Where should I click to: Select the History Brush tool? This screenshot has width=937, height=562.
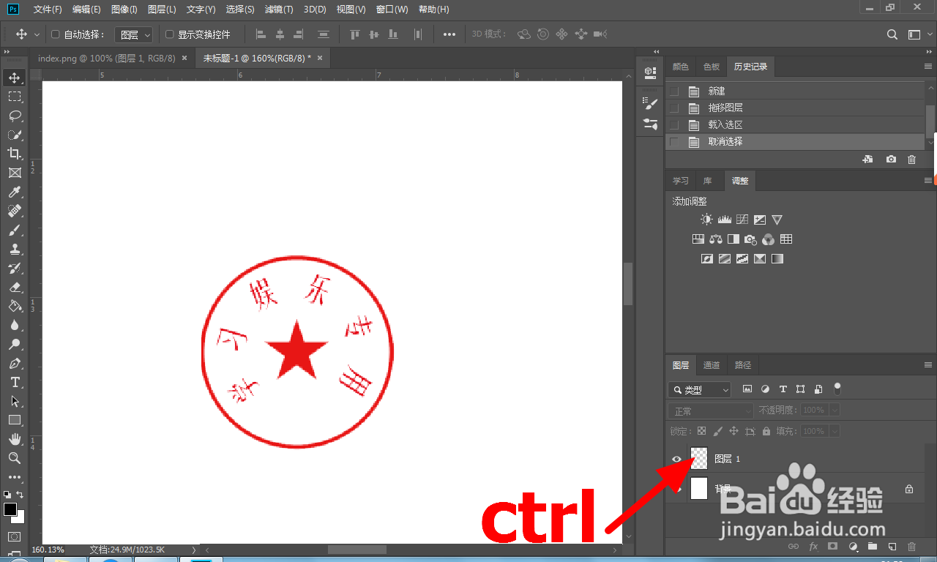[15, 268]
